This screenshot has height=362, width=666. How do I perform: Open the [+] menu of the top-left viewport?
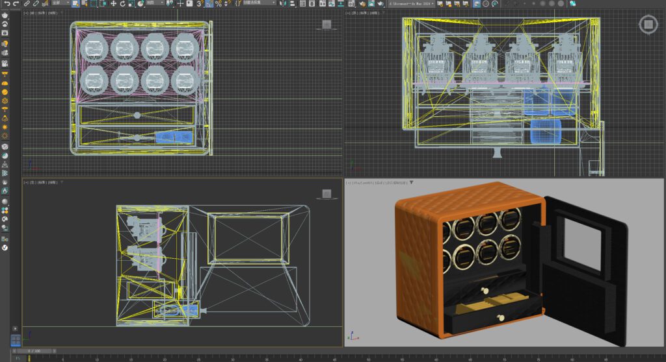coord(26,12)
